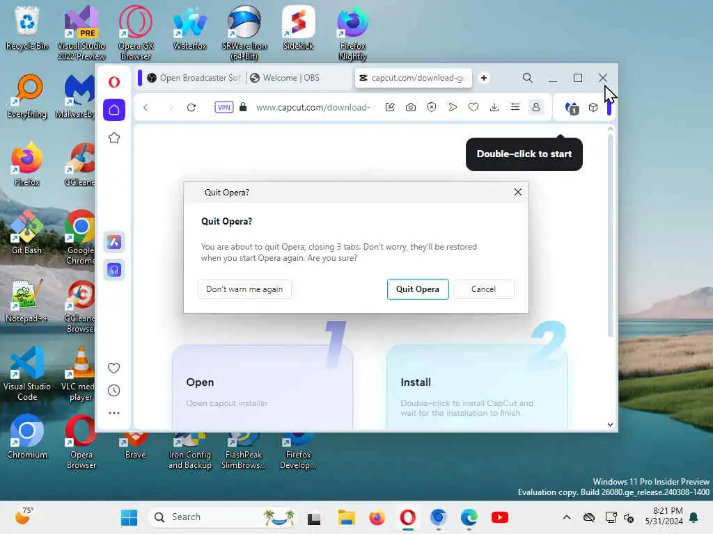Open a new tab with plus button
Viewport: 713px width, 534px height.
[x=484, y=78]
